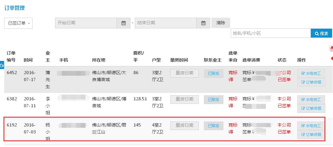
Task: Click 水电完工 for order 6192
Action: tap(311, 126)
